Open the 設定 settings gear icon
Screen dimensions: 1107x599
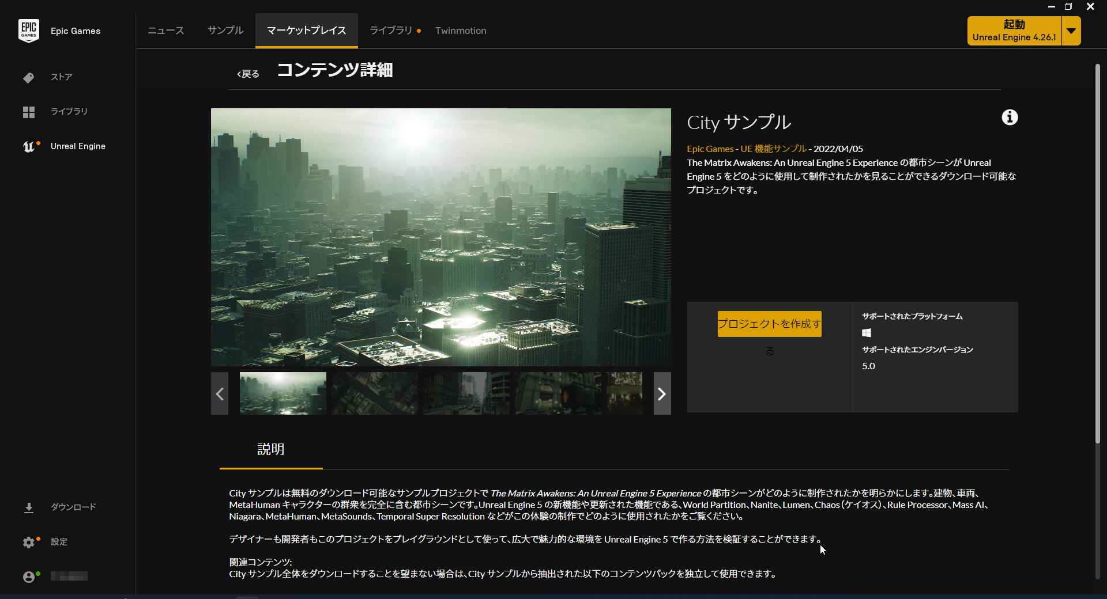pyautogui.click(x=29, y=542)
